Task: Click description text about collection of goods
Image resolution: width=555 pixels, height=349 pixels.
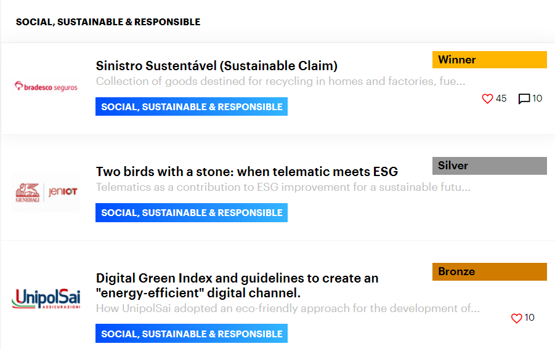Action: [x=280, y=81]
